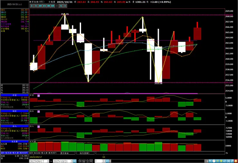Choose the 60-minute chart interval
The image size is (238, 163).
point(52,6)
